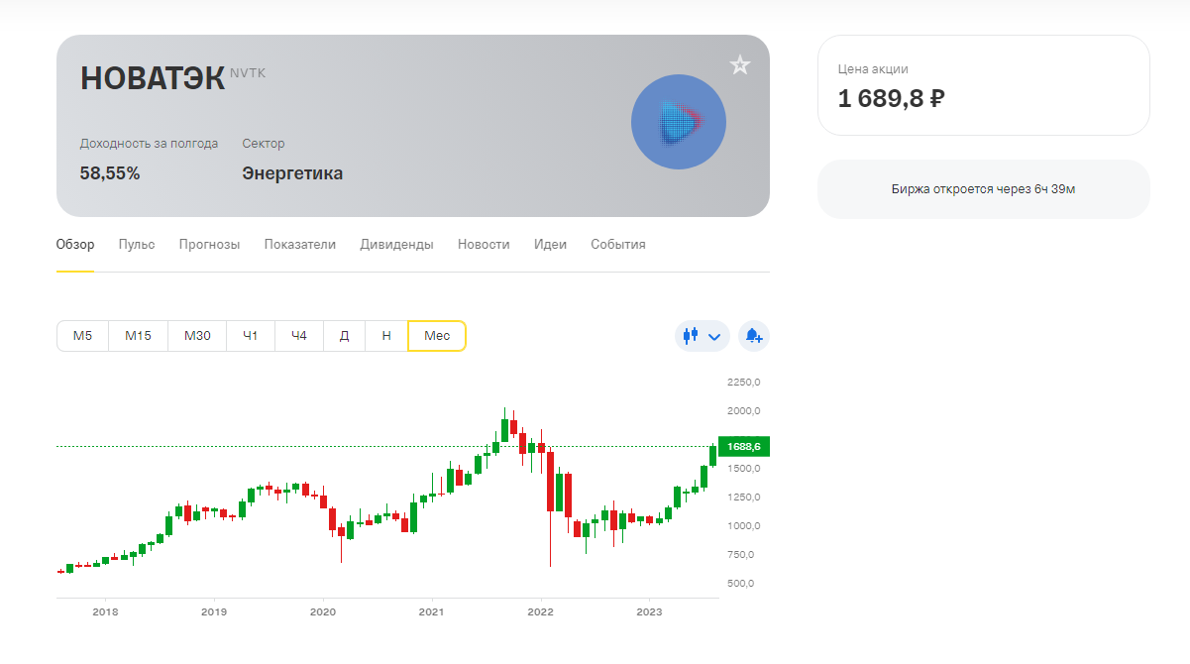1190x664 pixels.
Task: Add NOVATEK to favorites with the star icon
Action: pos(740,65)
